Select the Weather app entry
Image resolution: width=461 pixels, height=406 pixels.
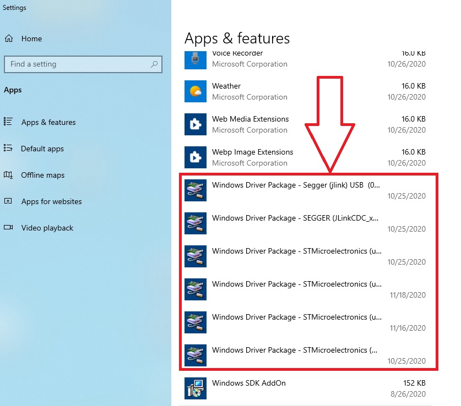click(305, 91)
